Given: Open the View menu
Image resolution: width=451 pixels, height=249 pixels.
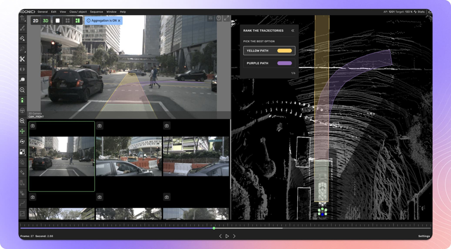Looking at the screenshot, I should 63,12.
